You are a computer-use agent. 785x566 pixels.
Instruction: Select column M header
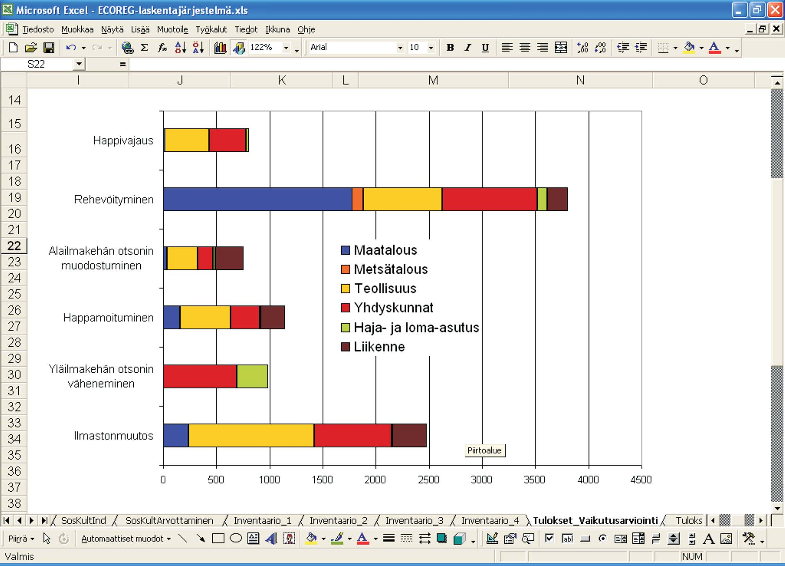[433, 80]
